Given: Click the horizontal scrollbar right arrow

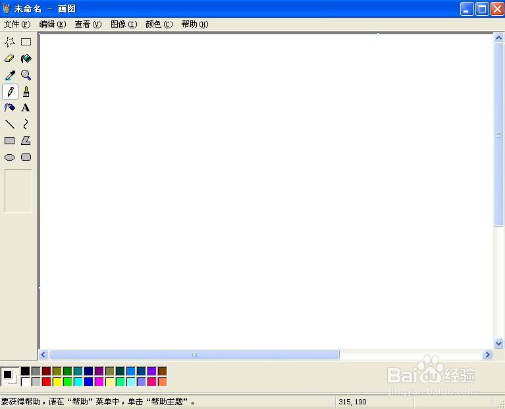Looking at the screenshot, I should click(487, 354).
